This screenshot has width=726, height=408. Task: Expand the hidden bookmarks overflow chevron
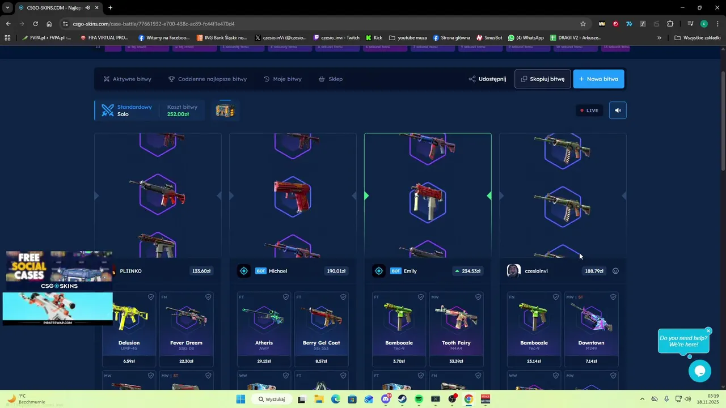click(x=659, y=38)
